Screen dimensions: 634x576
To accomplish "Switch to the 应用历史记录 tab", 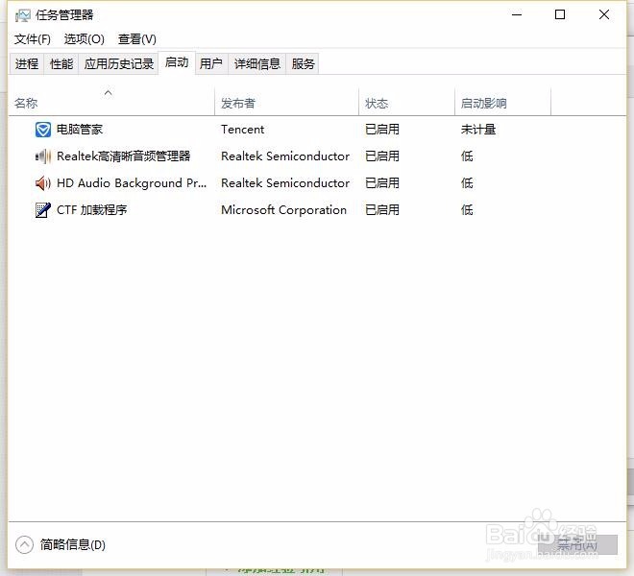I will point(119,64).
